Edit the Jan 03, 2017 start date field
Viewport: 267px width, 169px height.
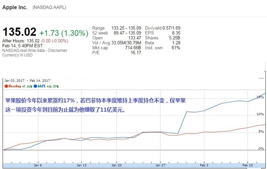point(15,81)
